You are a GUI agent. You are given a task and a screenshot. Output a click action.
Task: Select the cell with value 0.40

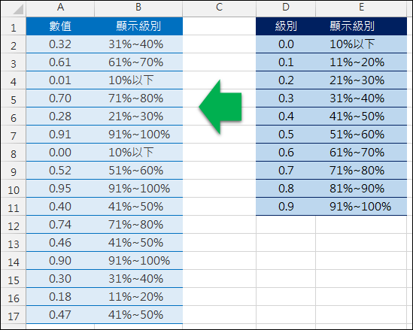pos(60,207)
